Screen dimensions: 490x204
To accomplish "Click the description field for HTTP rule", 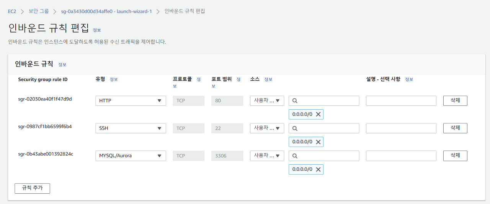I will [x=401, y=101].
